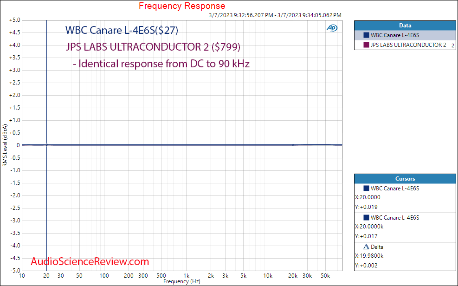Click the "RMS Level (dBrA)" axis label
This screenshot has height=286, width=458.
click(5, 145)
